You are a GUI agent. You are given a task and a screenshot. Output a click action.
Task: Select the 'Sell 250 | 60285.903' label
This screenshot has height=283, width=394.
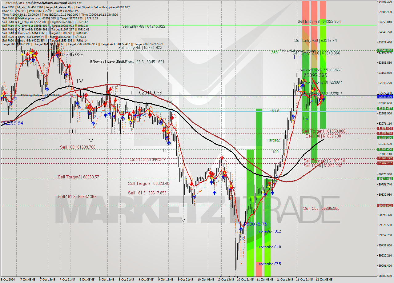point(321,208)
